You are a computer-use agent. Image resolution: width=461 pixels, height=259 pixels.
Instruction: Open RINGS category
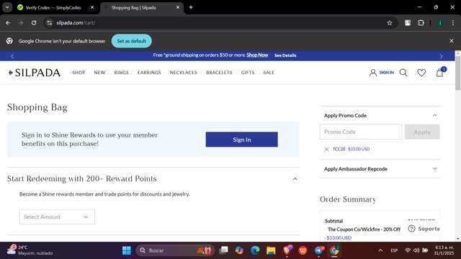[122, 73]
